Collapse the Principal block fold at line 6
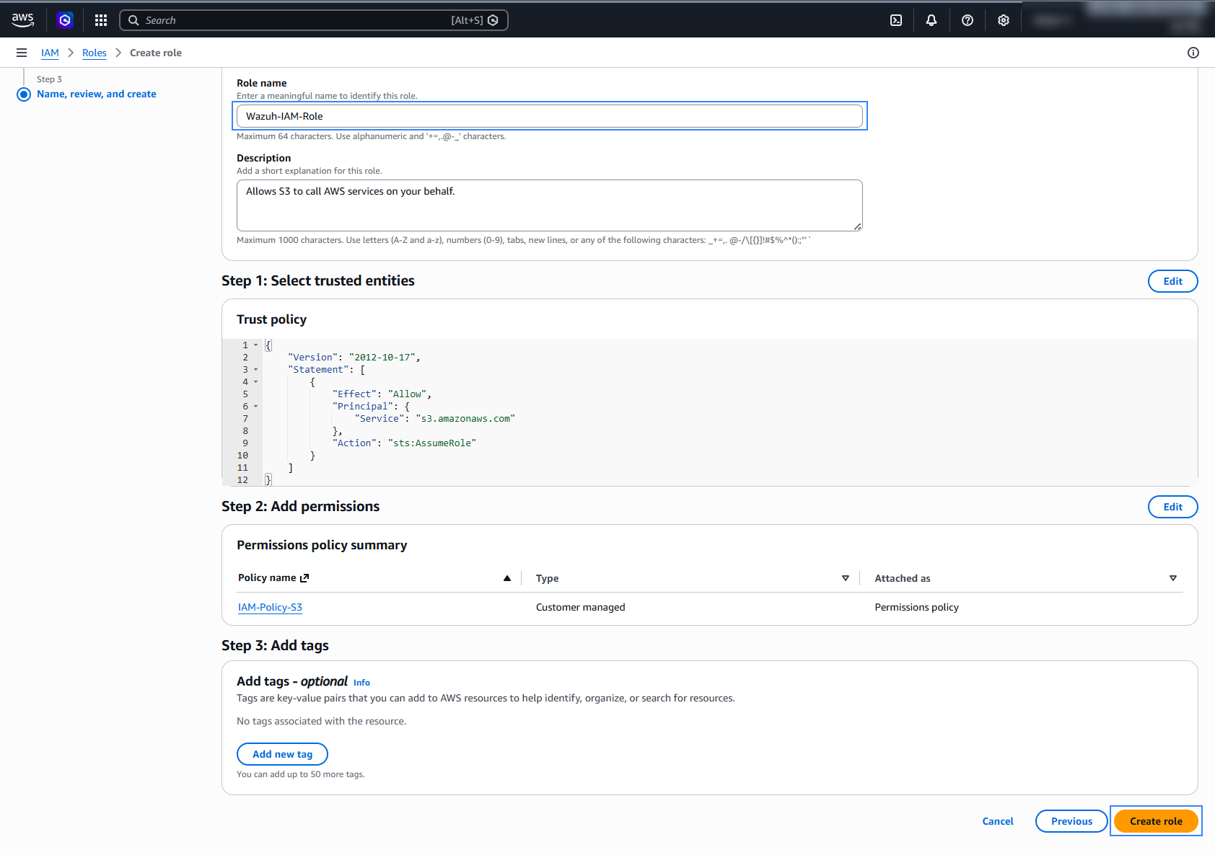 click(x=255, y=407)
